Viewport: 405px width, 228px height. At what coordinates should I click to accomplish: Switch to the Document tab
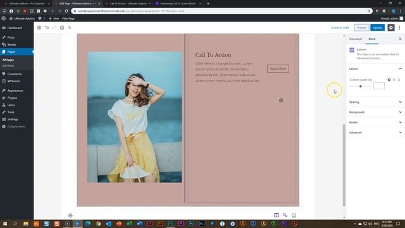coord(356,39)
